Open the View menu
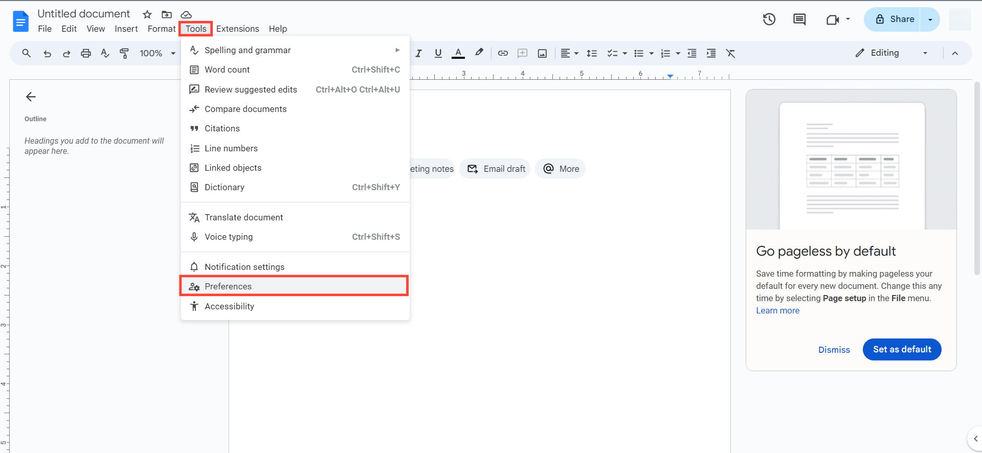The height and width of the screenshot is (453, 982). point(96,29)
